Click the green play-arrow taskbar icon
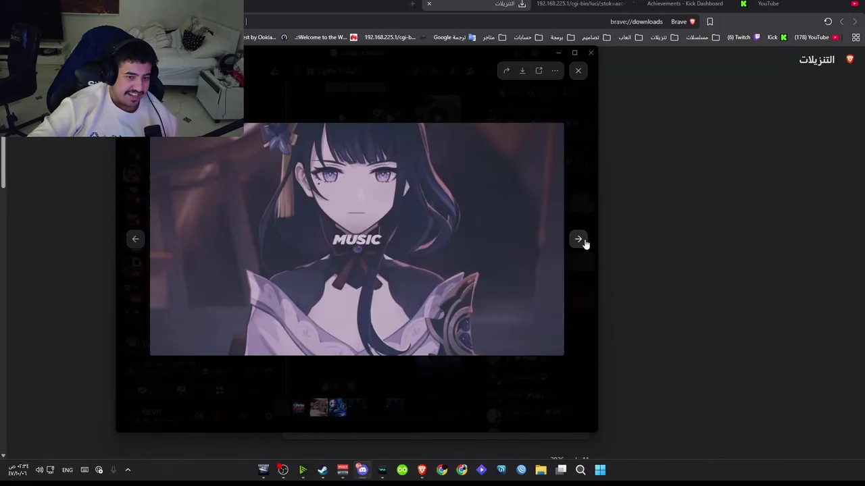Viewport: 865px width, 486px height. click(303, 470)
